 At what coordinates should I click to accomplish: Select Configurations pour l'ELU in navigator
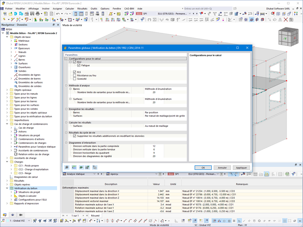click(32, 200)
